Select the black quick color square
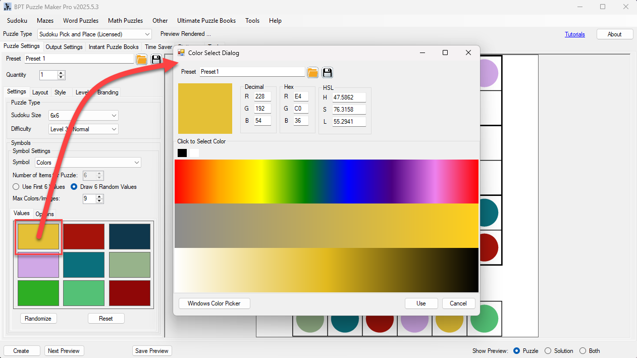This screenshot has height=358, width=637. point(182,153)
